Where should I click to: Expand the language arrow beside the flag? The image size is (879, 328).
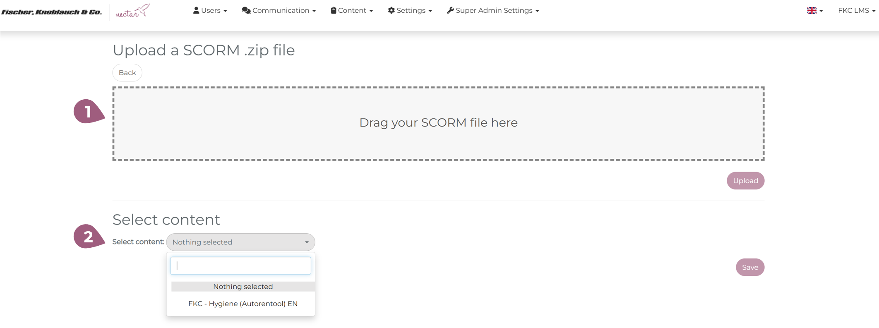[821, 11]
